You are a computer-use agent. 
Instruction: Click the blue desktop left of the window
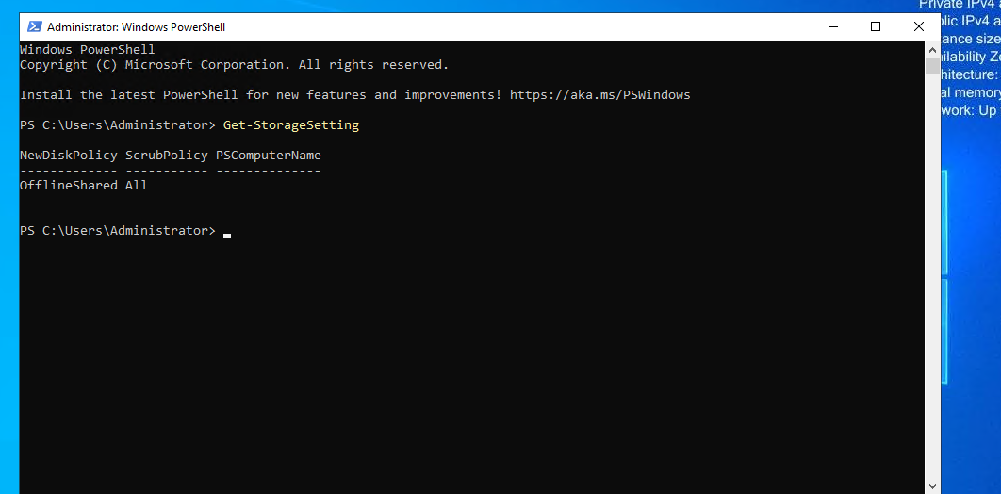pos(8,255)
